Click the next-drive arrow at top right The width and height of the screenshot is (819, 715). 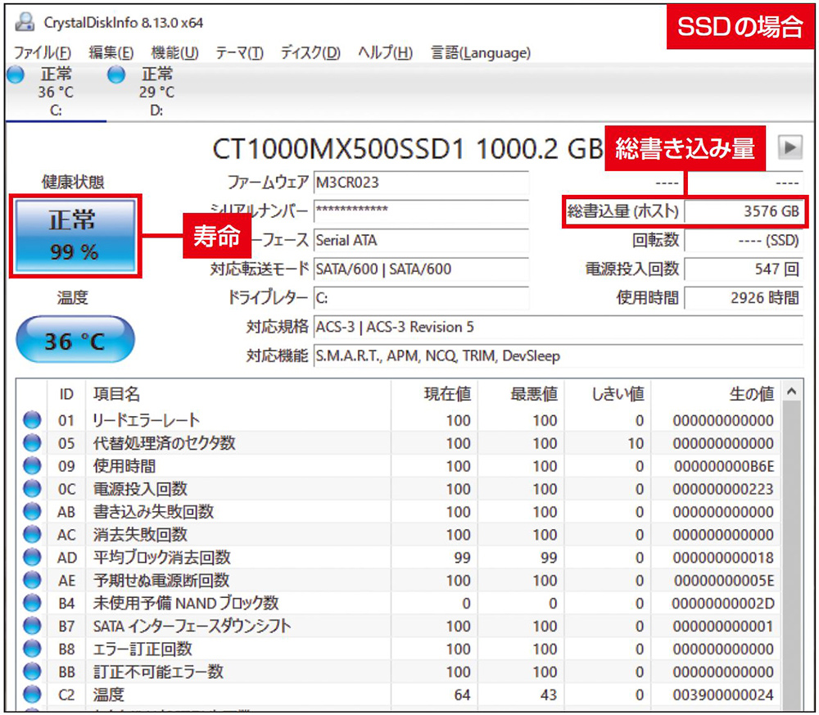(x=790, y=147)
